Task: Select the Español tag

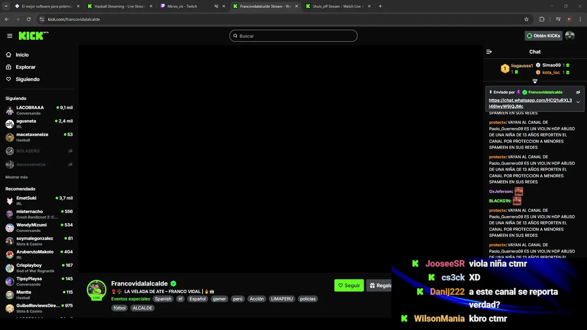Action: tap(198, 299)
